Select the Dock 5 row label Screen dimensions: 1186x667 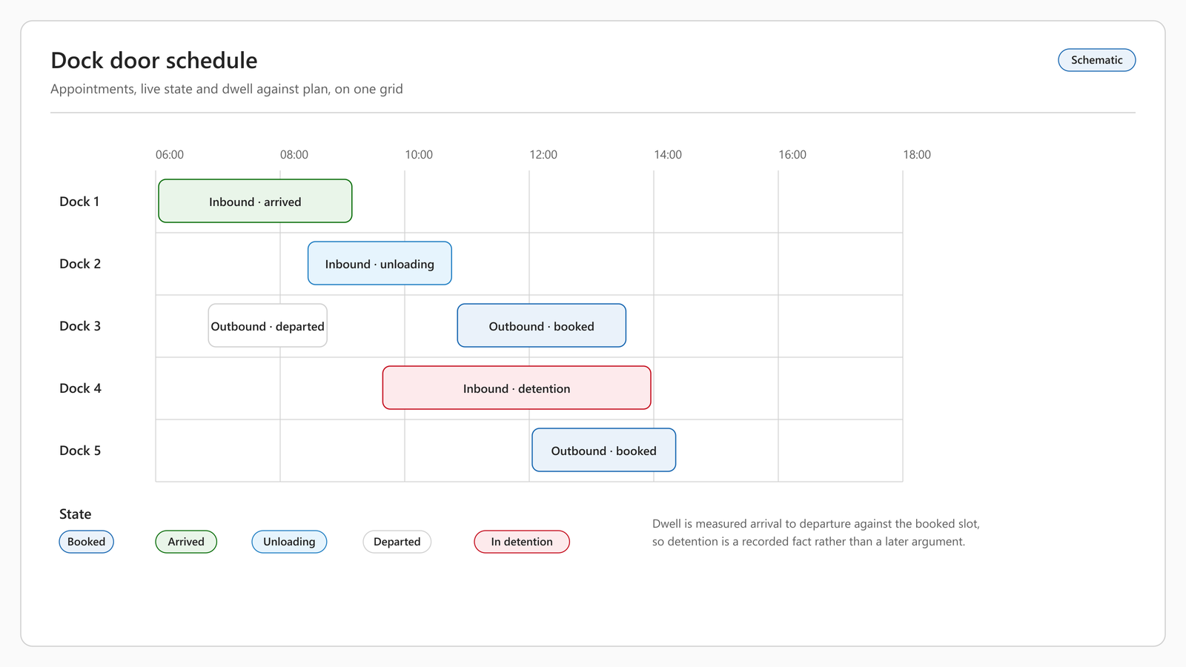[80, 451]
